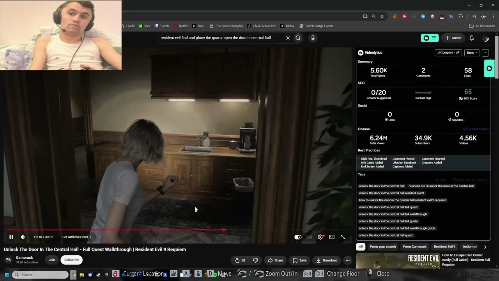499x281 pixels.
Task: Mute the video volume
Action: pos(23,237)
